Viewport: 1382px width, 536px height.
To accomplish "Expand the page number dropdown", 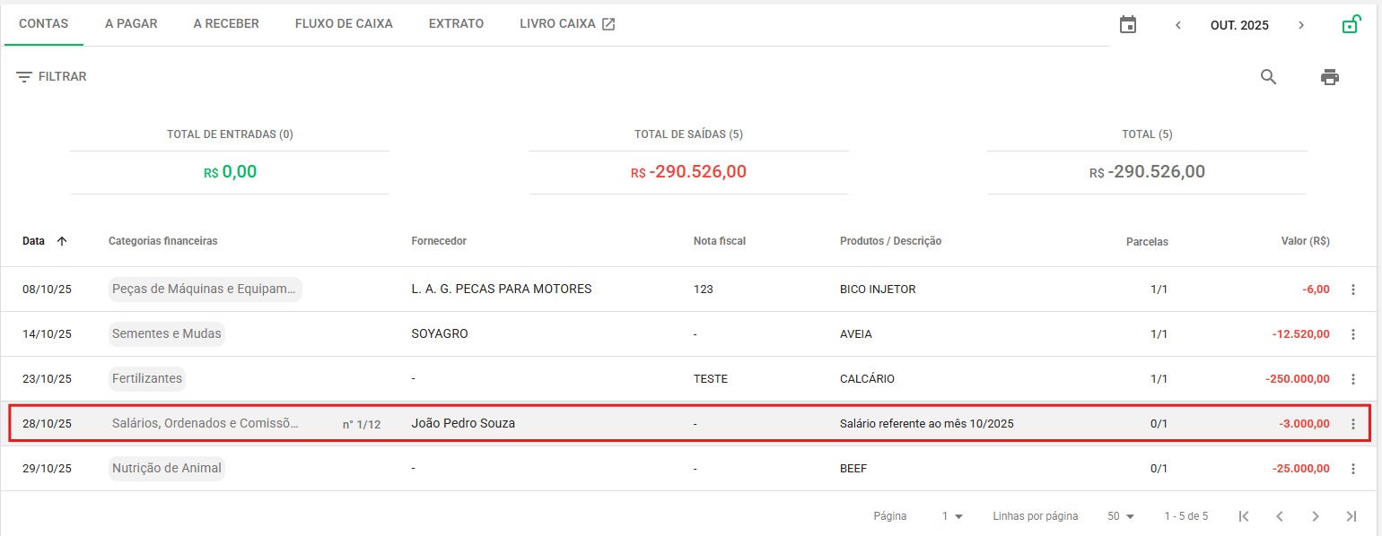I will [x=953, y=516].
